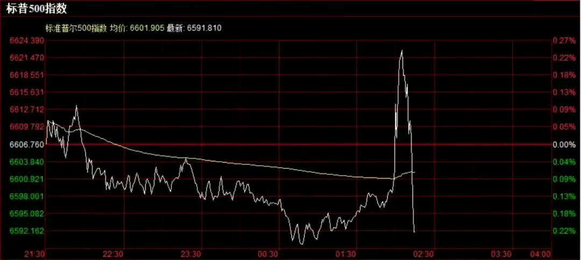The image size is (581, 260).
Task: Click the 0.05% label on right axis
Action: pos(564,127)
